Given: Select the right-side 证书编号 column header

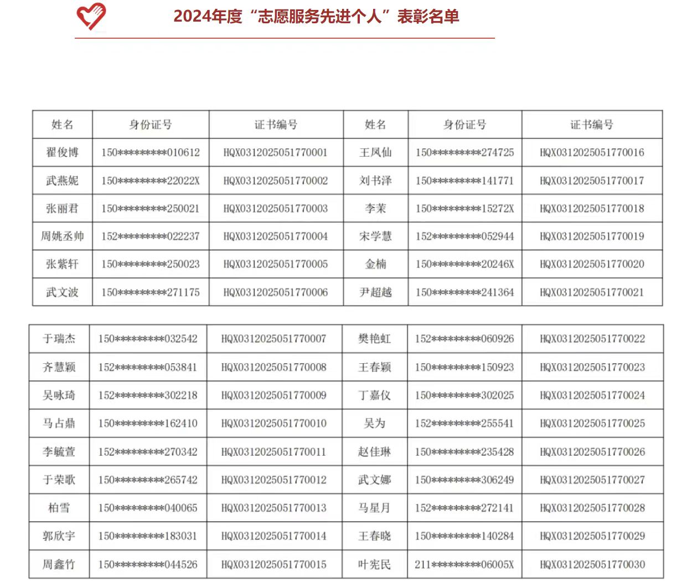Looking at the screenshot, I should pyautogui.click(x=592, y=125).
